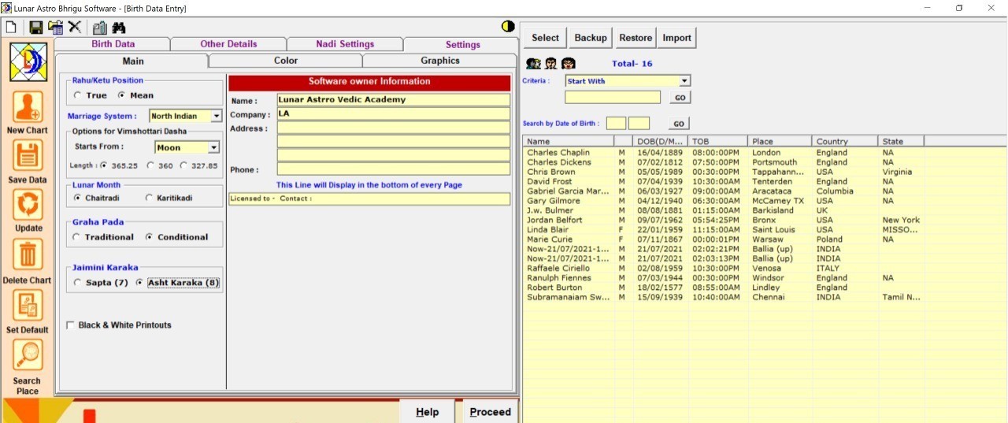Select True for Rahu/Ketu Position
The height and width of the screenshot is (423, 1008).
click(x=77, y=95)
